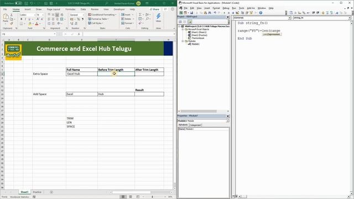The height and width of the screenshot is (199, 354).
Task: Open the Calibri font name dropdown
Action: tap(35, 15)
